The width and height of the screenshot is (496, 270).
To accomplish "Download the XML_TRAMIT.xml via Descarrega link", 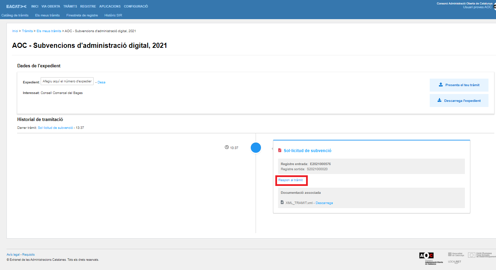I will pyautogui.click(x=324, y=203).
